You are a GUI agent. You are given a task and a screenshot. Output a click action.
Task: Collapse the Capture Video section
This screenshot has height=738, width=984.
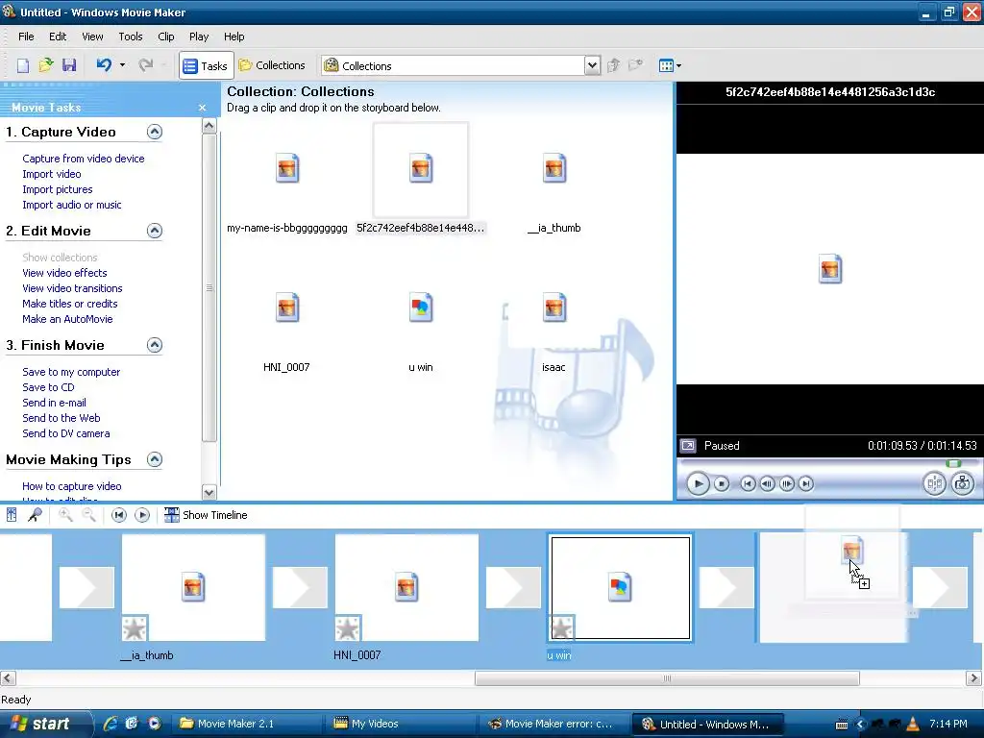pos(155,132)
